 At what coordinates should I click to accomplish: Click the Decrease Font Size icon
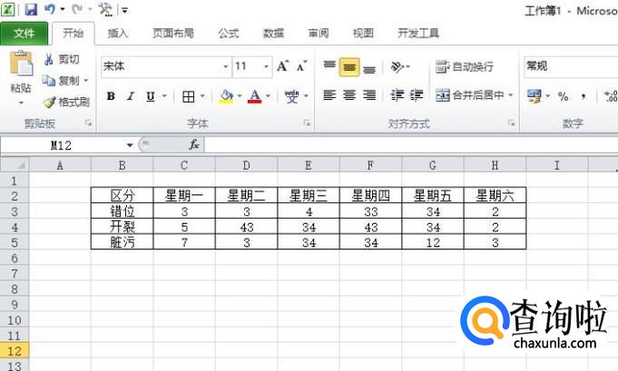coord(302,66)
